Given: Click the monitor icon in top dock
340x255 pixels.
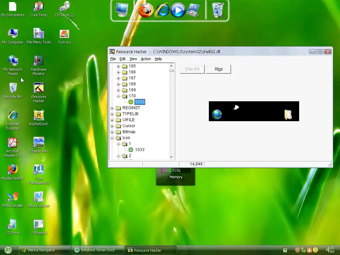Looking at the screenshot, I should click(x=122, y=10).
